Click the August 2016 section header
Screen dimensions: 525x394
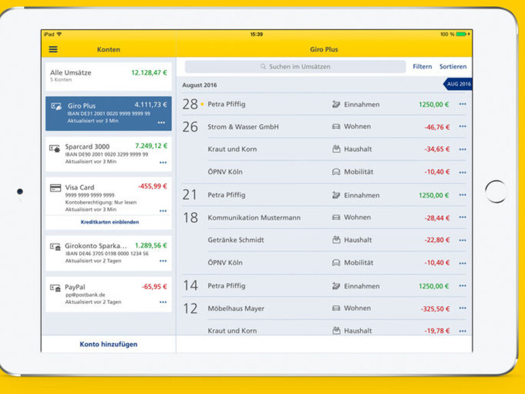(200, 85)
